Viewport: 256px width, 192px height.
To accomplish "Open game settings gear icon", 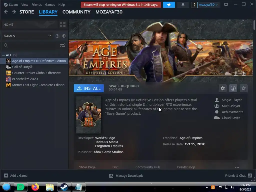I will pos(223,88).
